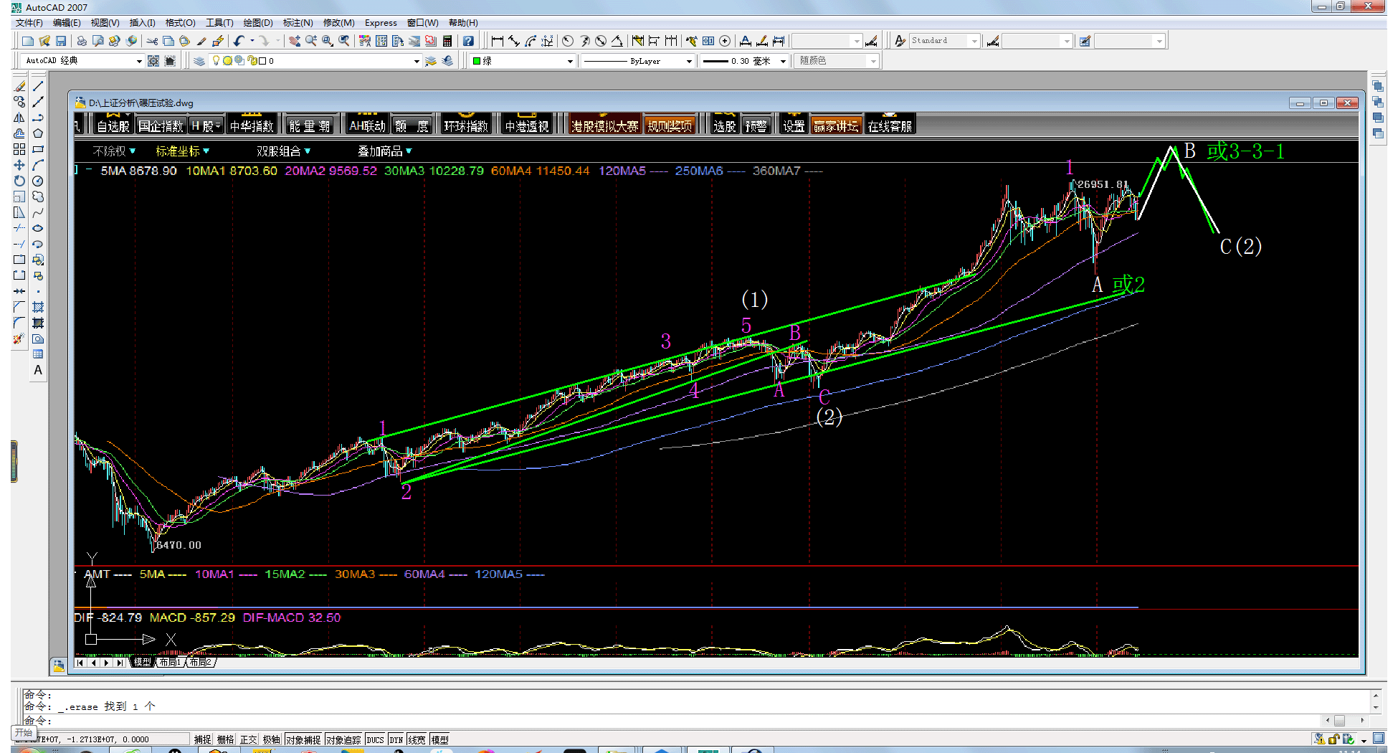Switch to the 布局2 layout tab
Screen dimensions: 1398x753
(201, 662)
